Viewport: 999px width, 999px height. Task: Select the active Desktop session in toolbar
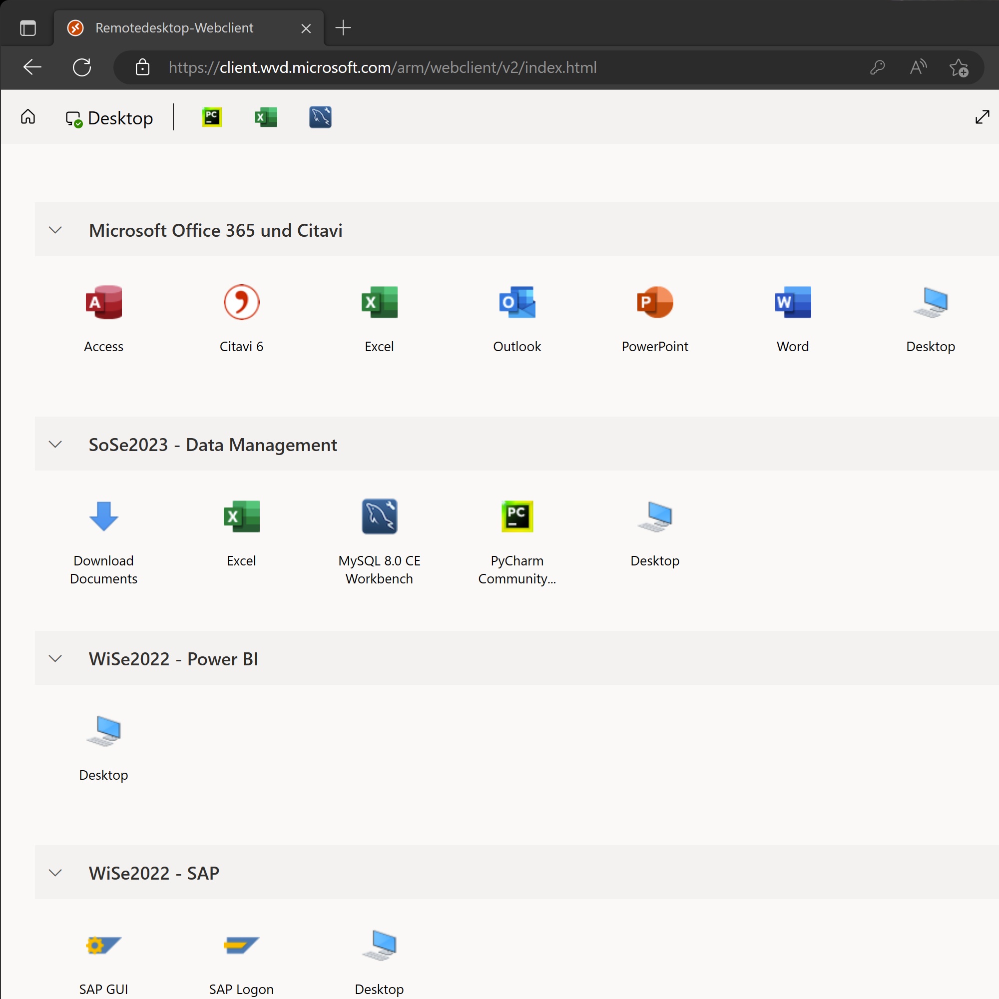[x=109, y=118]
